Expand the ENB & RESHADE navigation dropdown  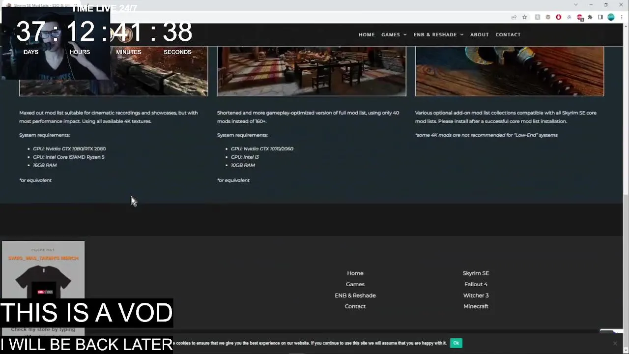coord(438,34)
